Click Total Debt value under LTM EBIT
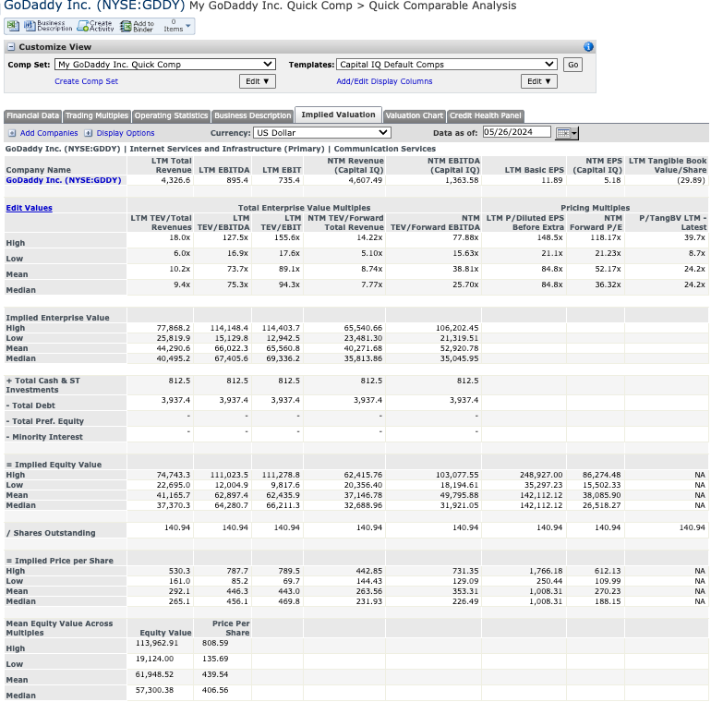Screen dimensions: 711x702 (285, 400)
